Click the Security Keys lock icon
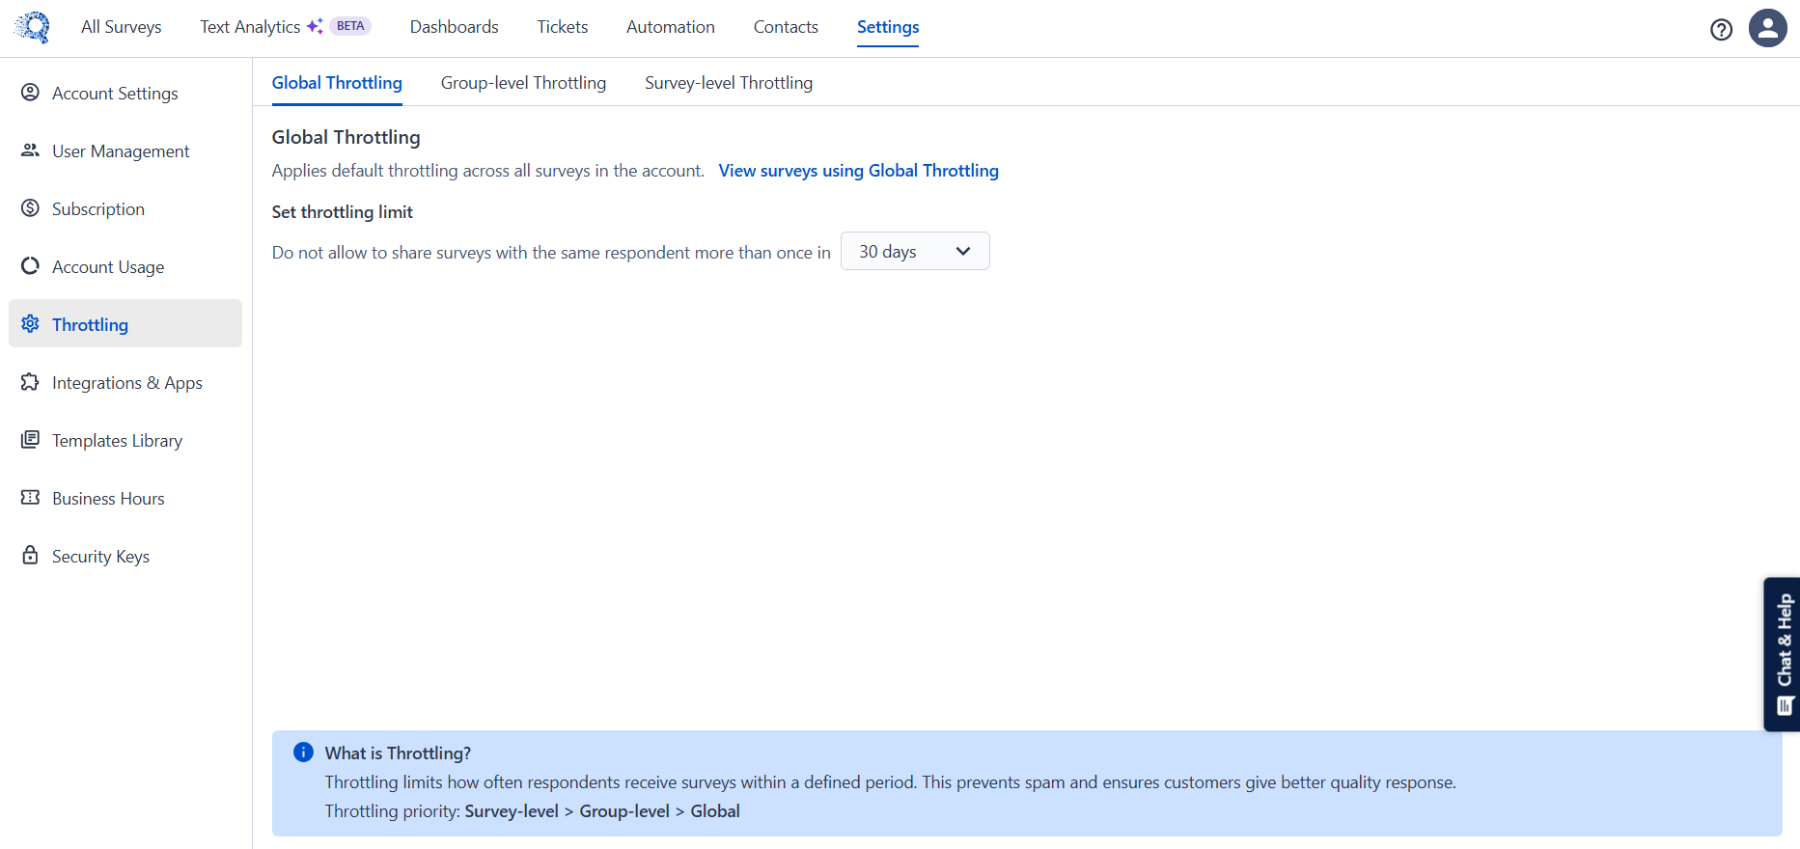Screen dimensions: 1800x849 tap(31, 556)
